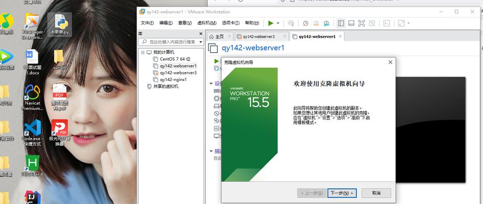Click the revert to snapshot icon
The height and width of the screenshot is (204, 483).
point(316,23)
